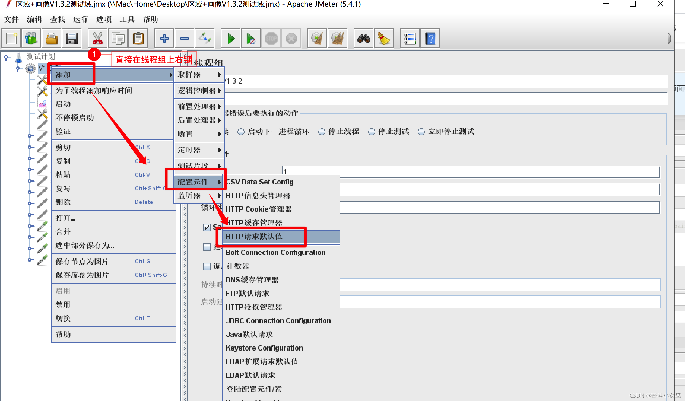Click the Stop test icon

tap(271, 39)
